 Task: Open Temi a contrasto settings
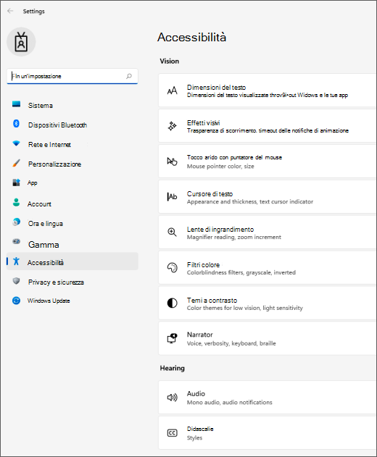point(267,303)
